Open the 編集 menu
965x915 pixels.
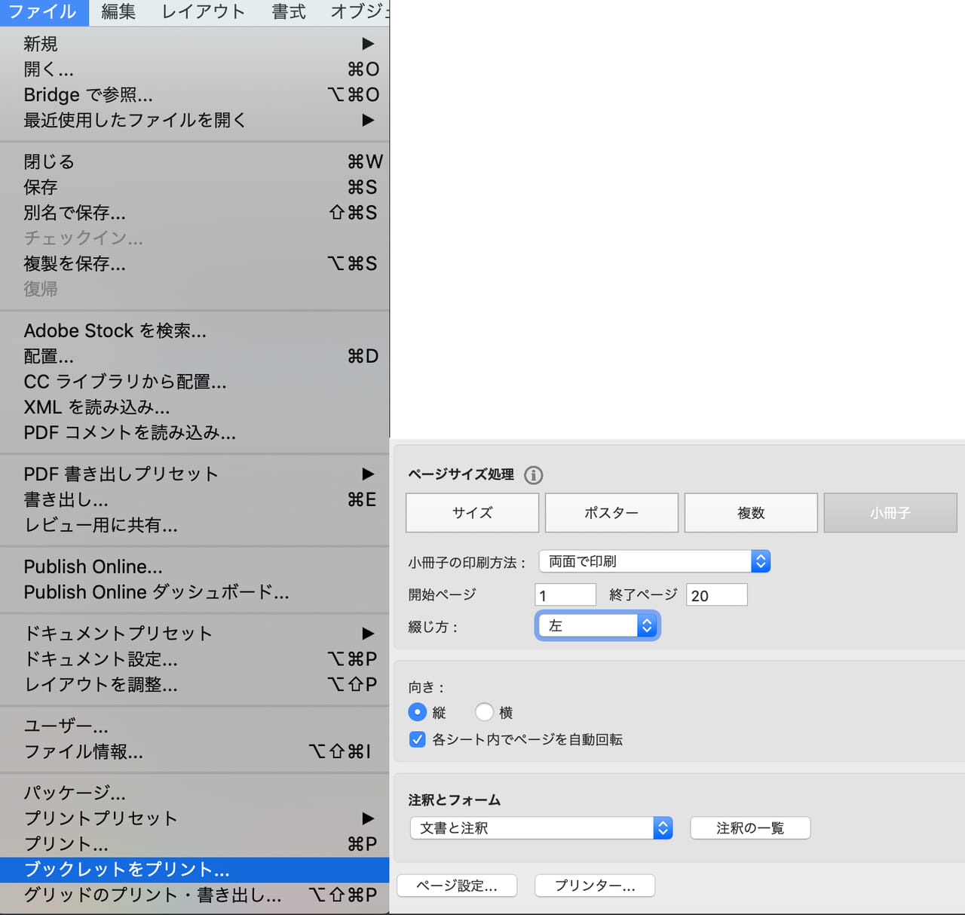(x=118, y=12)
